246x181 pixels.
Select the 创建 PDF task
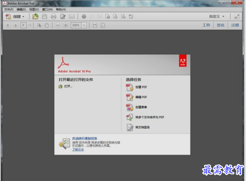coord(136,87)
